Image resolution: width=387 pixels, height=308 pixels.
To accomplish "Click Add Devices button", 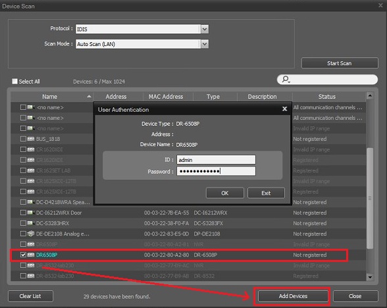I will coord(293,296).
